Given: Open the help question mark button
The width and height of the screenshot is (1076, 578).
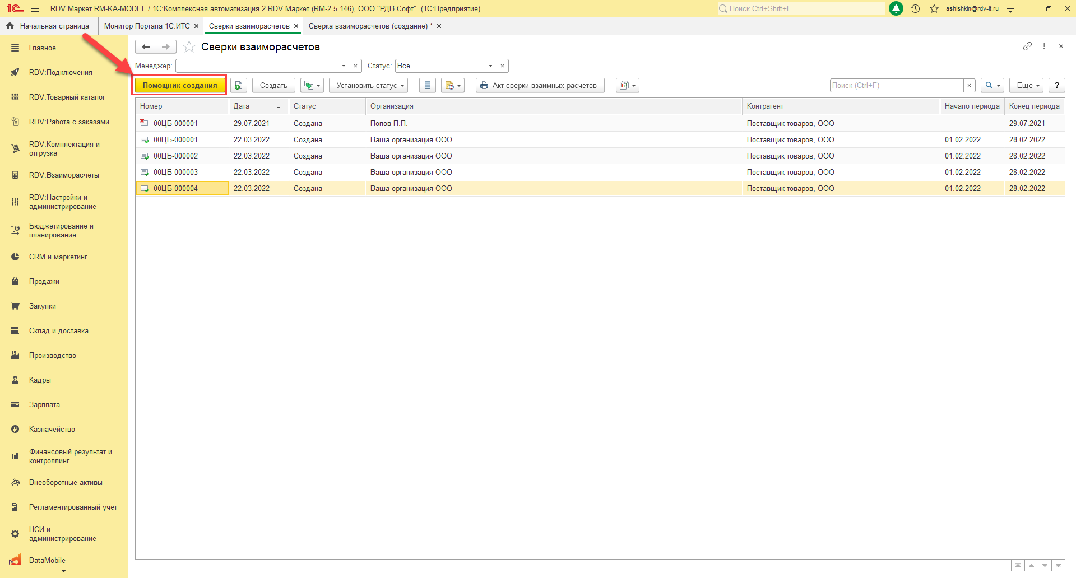Looking at the screenshot, I should (1056, 86).
